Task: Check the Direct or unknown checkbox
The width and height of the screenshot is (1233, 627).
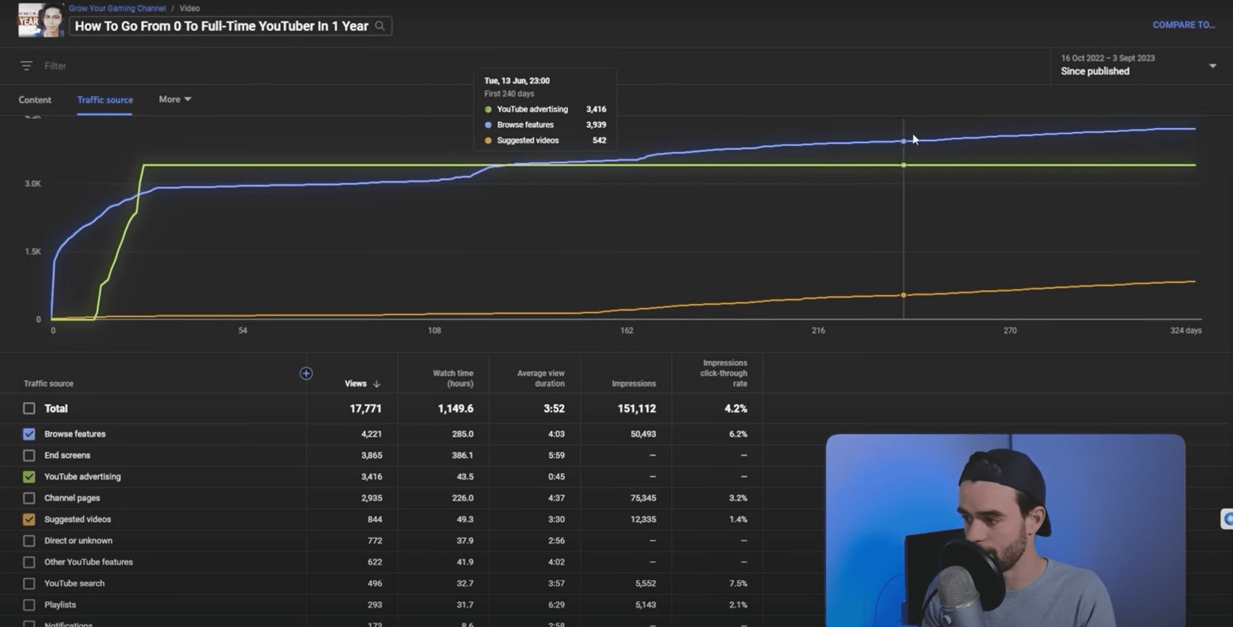Action: (29, 540)
